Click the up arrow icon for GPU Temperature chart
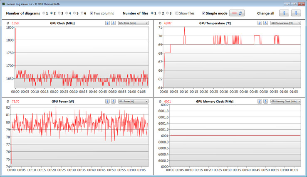The image size is (307, 177). [x=259, y=23]
